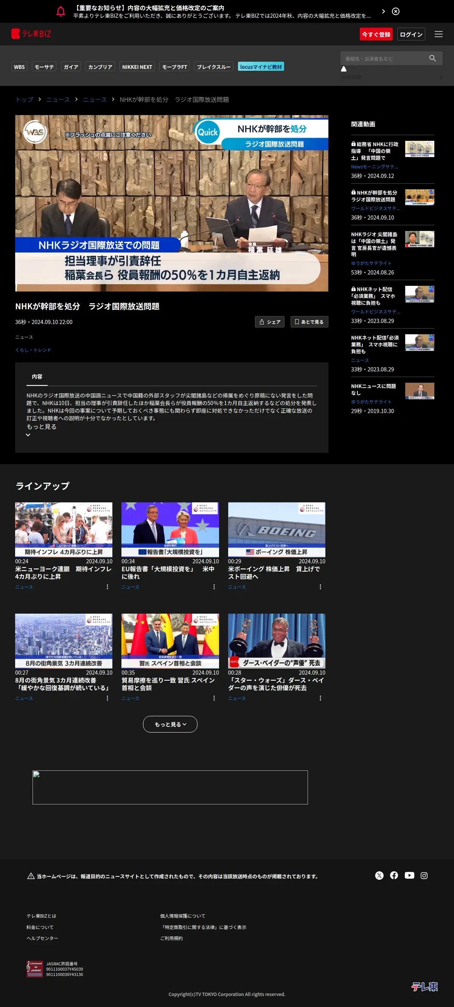Select the ブレイクスルー tab
Screen dimensions: 454x1007
[x=214, y=67]
